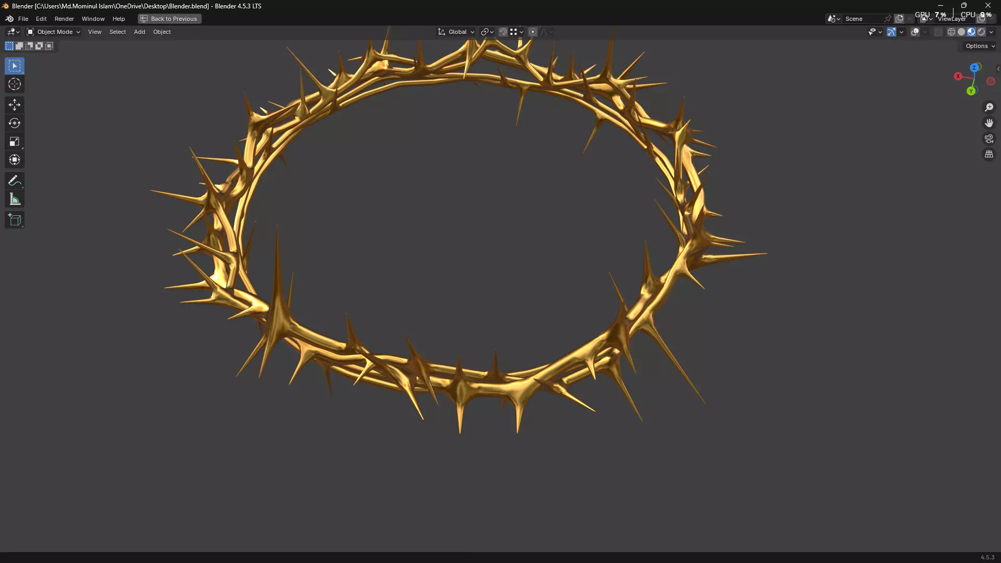Click Back to Previous button
The height and width of the screenshot is (563, 1001).
(x=169, y=19)
